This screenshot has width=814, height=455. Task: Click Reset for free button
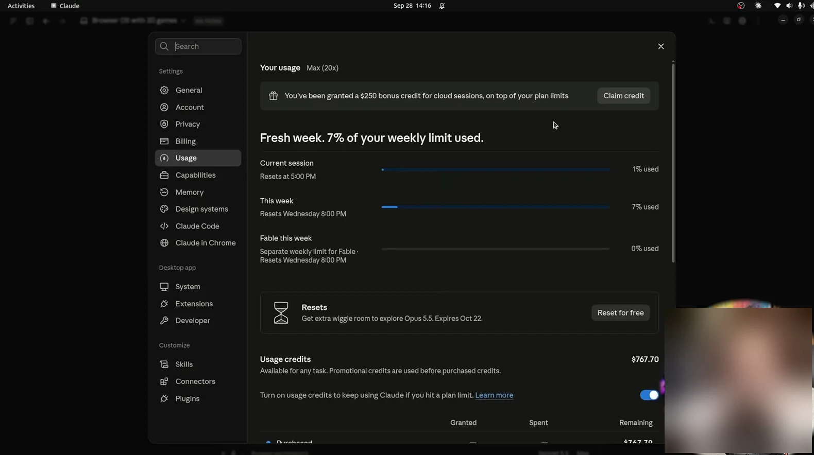click(x=620, y=313)
